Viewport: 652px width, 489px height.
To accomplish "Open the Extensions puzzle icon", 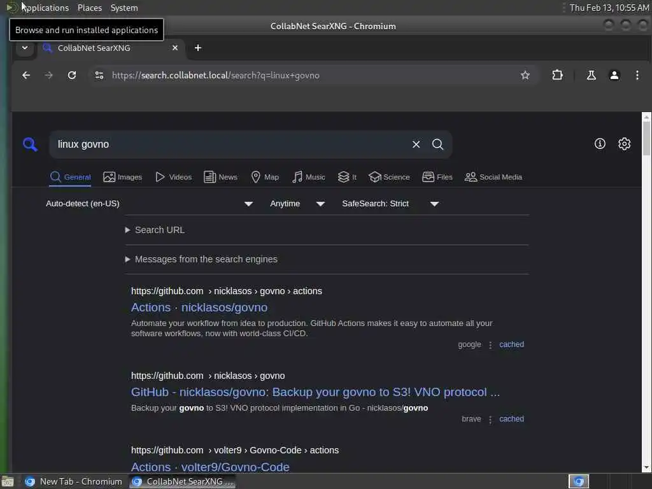I will point(557,75).
